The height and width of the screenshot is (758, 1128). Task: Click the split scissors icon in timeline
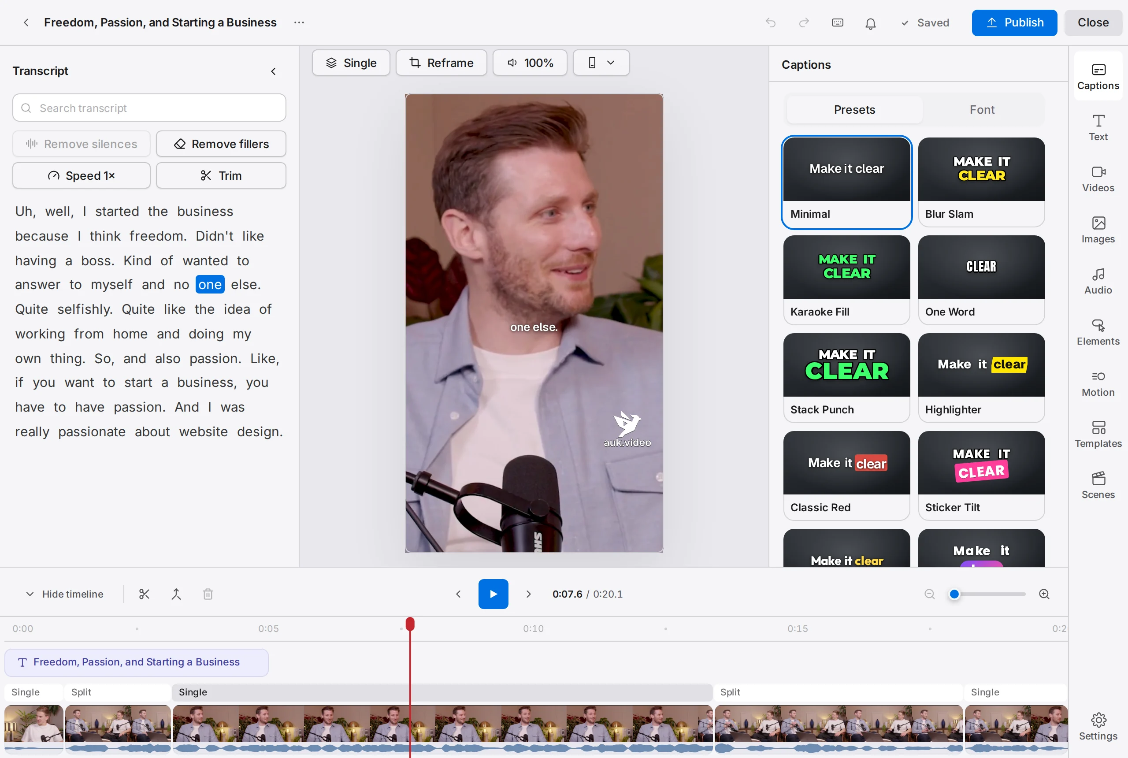[144, 594]
